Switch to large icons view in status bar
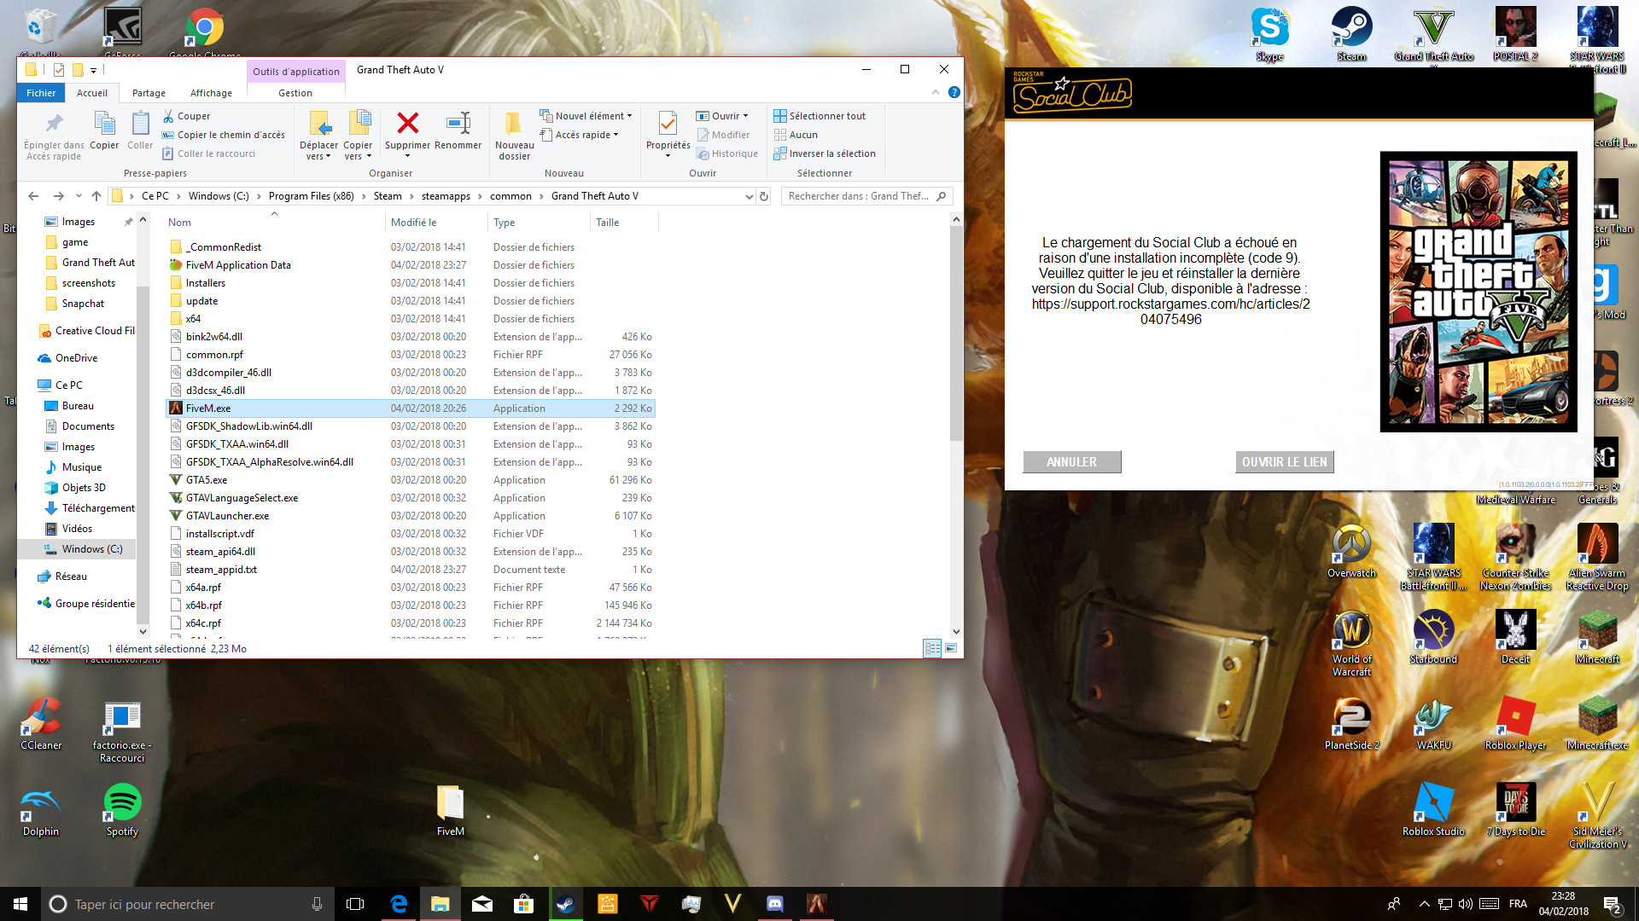Viewport: 1639px width, 921px height. tap(951, 648)
